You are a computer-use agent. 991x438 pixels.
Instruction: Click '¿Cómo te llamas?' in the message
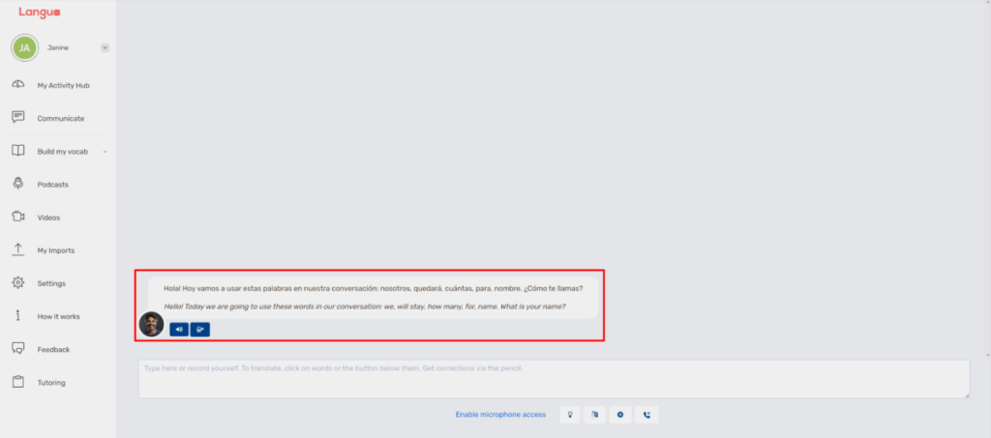pos(553,288)
